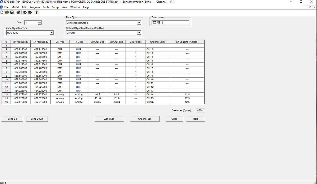Open the question mark help icon
Image resolution: width=317 pixels, height=184 pixels.
click(x=36, y=12)
